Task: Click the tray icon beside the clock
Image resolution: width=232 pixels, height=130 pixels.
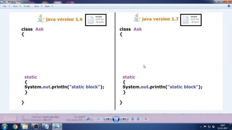Action: point(214,127)
